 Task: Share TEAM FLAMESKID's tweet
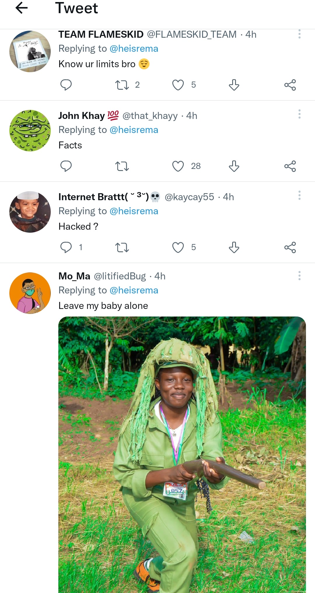pos(290,85)
